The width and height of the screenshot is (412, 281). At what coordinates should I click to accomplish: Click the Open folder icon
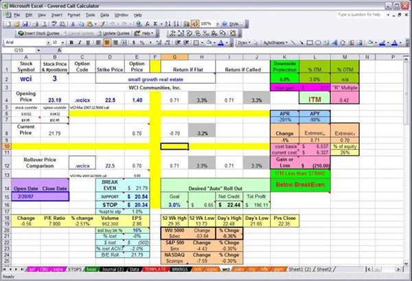click(x=16, y=24)
